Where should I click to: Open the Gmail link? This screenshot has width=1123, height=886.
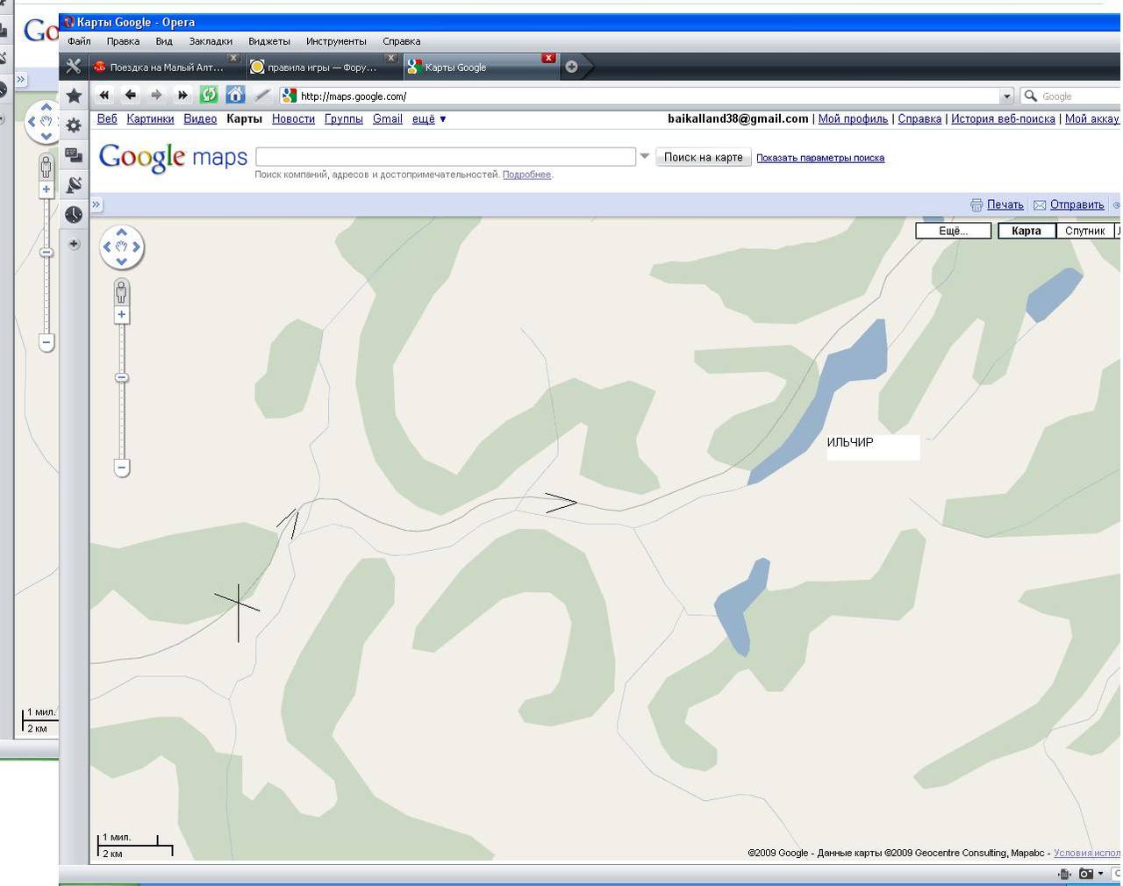[x=387, y=118]
